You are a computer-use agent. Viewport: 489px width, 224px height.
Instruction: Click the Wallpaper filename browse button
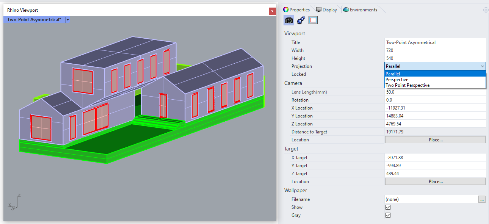(482, 199)
